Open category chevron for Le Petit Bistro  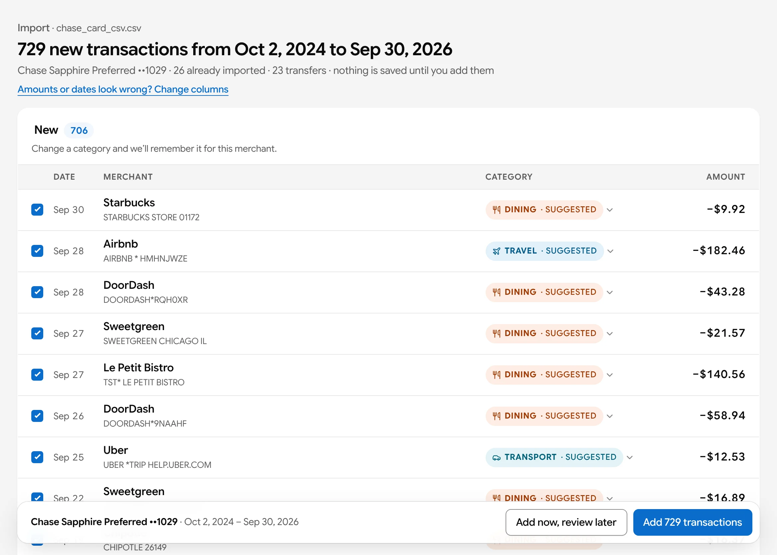610,375
